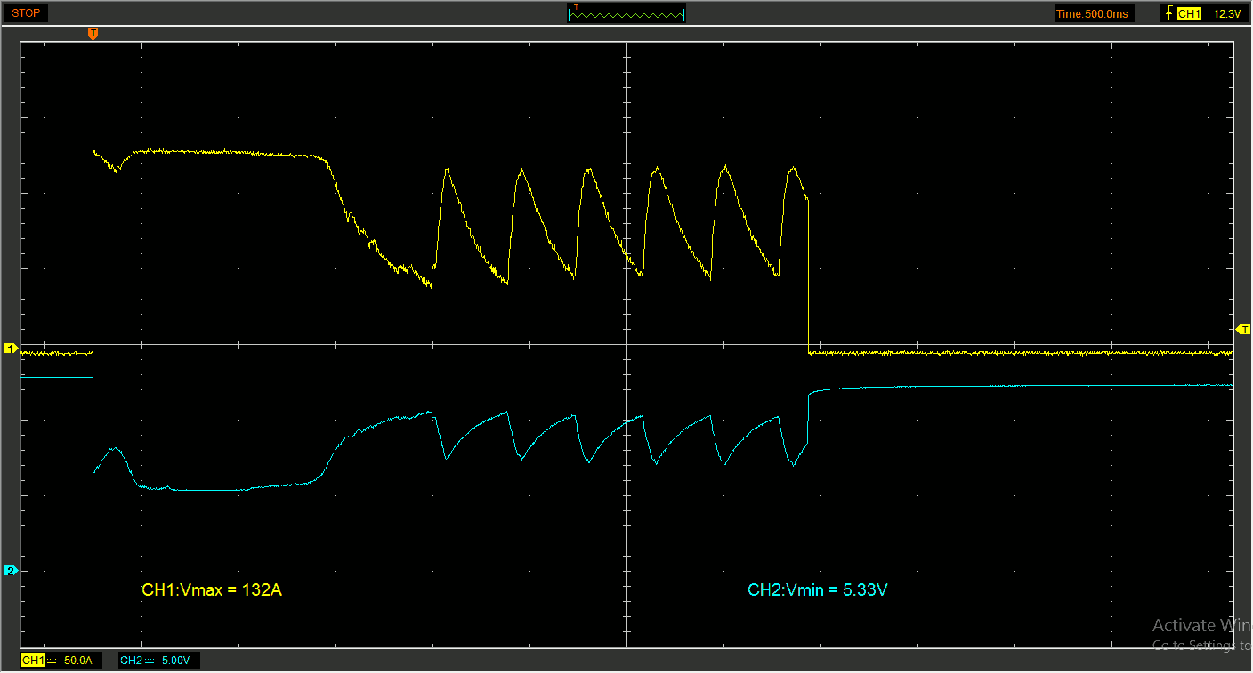Select the CH1 Vmax = 132A measurement
Viewport: 1253px width, 673px height.
coord(212,589)
